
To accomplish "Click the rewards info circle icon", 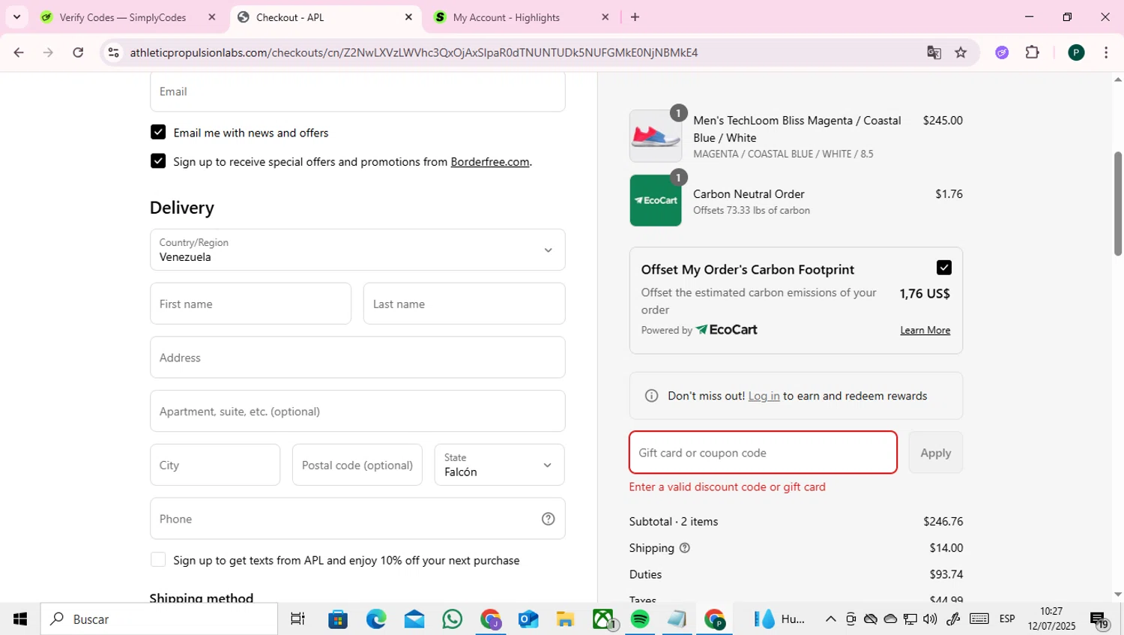I will (x=651, y=396).
